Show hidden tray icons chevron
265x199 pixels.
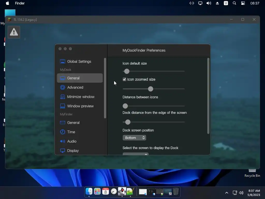pyautogui.click(x=227, y=193)
